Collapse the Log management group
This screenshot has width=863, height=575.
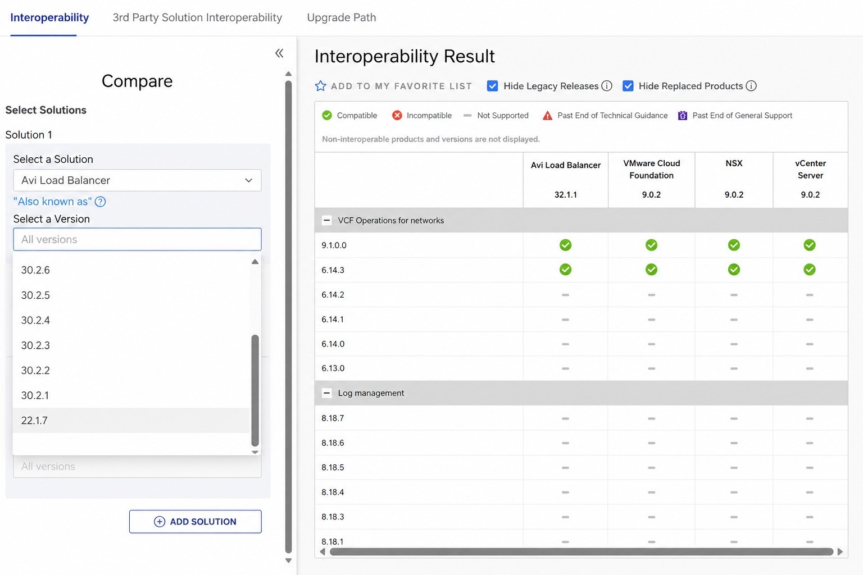click(326, 393)
